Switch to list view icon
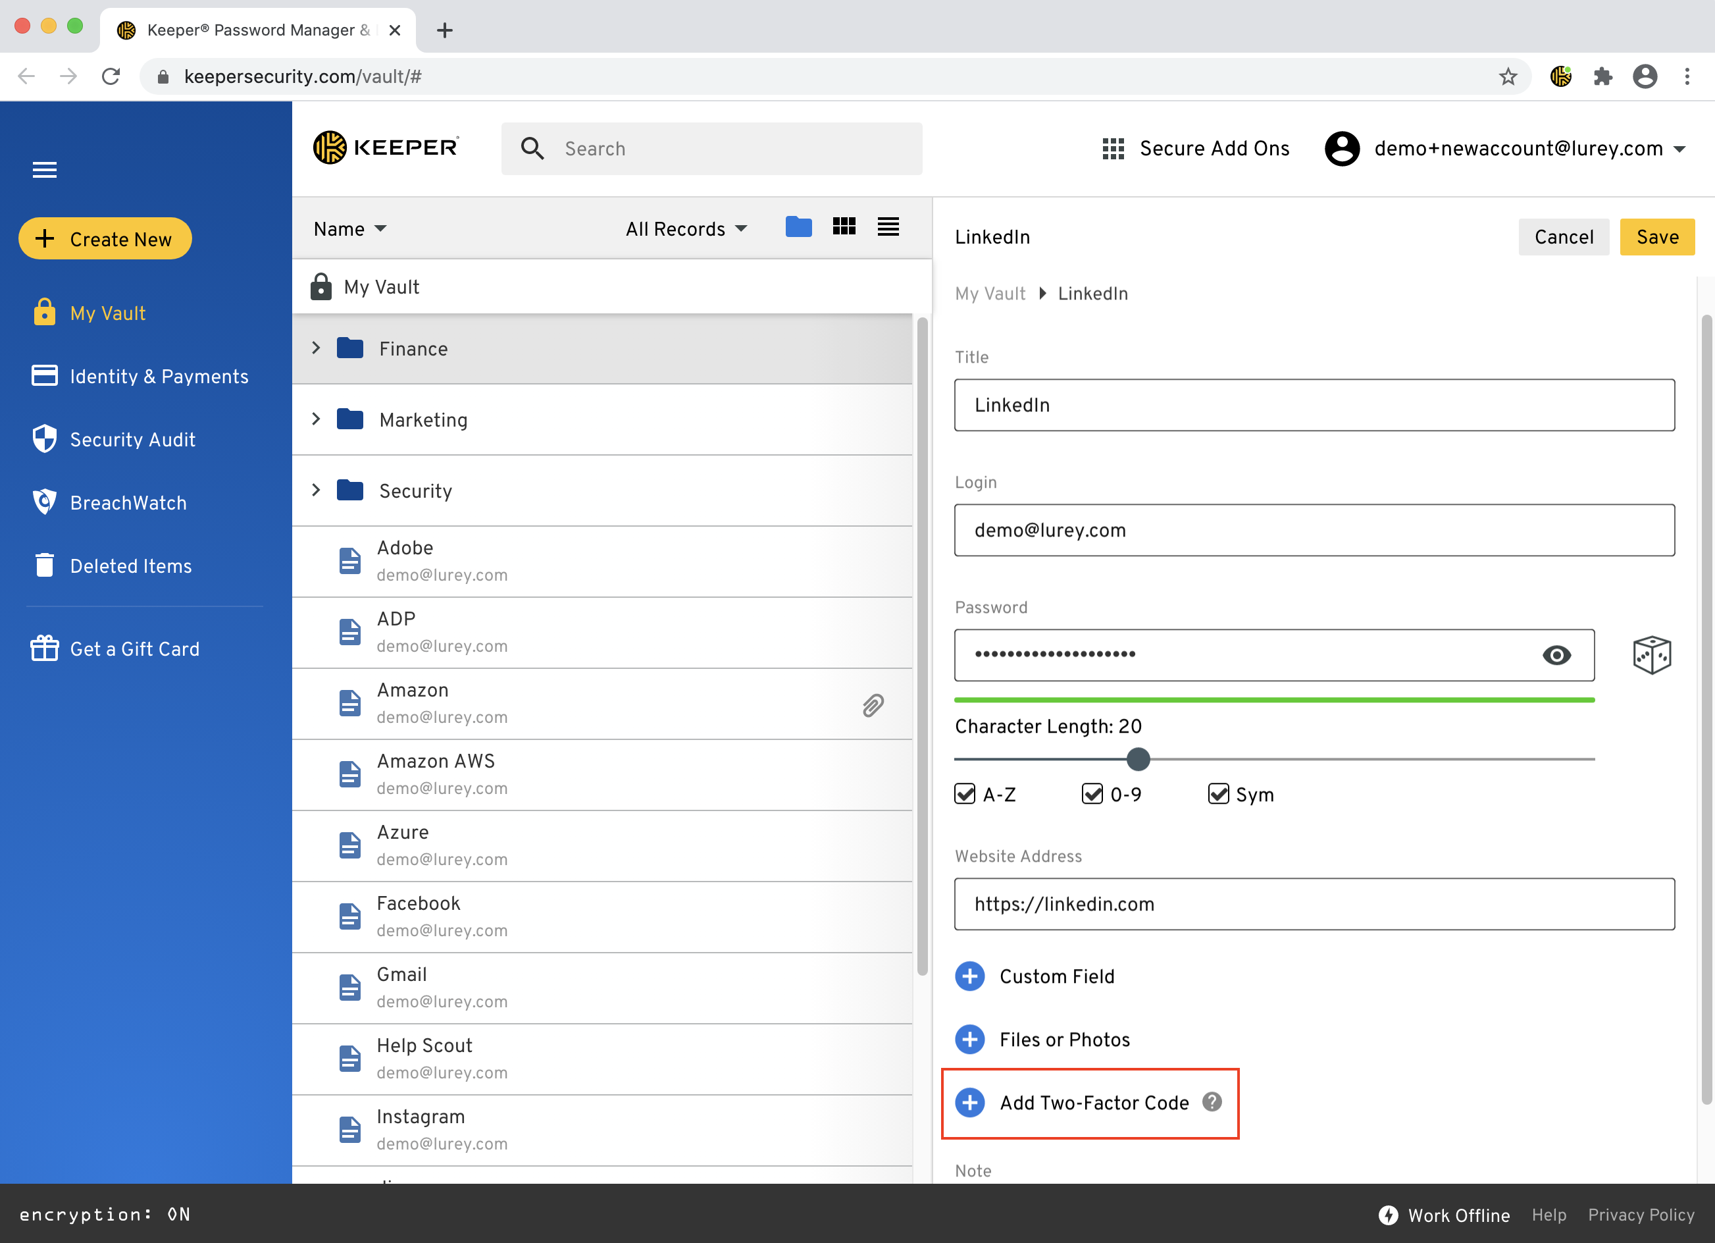 pyautogui.click(x=888, y=226)
